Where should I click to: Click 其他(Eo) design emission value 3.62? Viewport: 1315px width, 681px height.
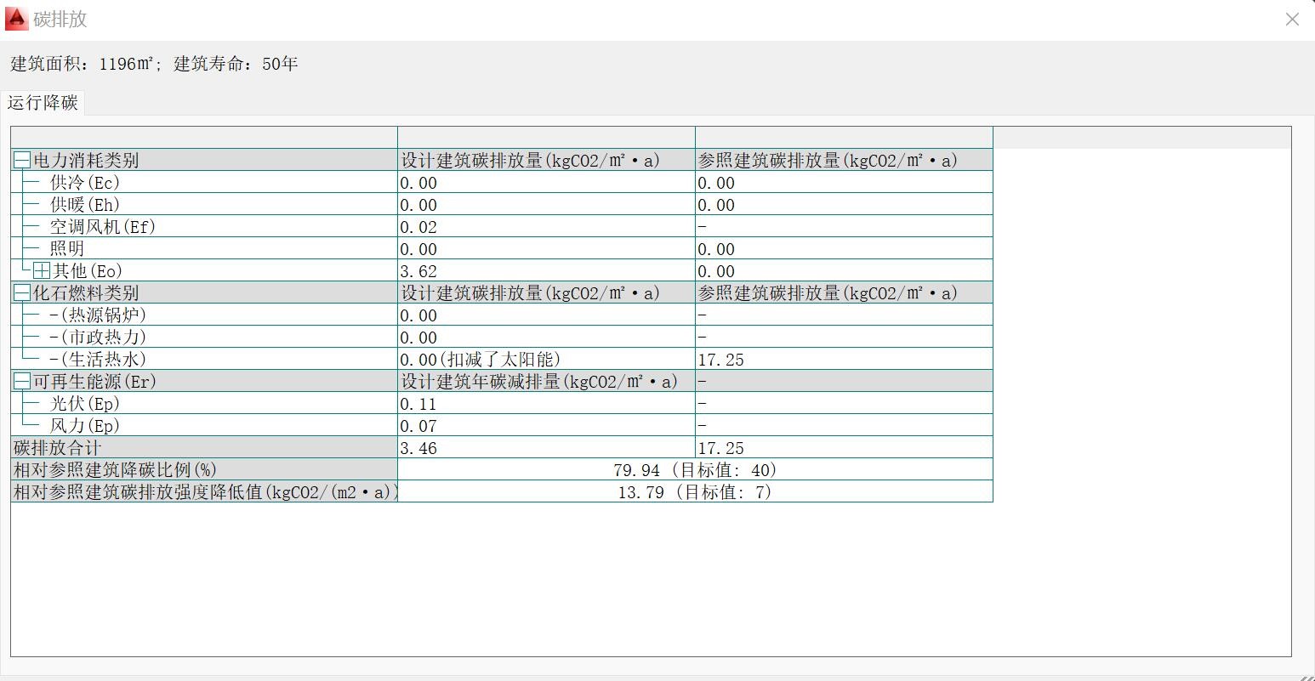coord(418,271)
